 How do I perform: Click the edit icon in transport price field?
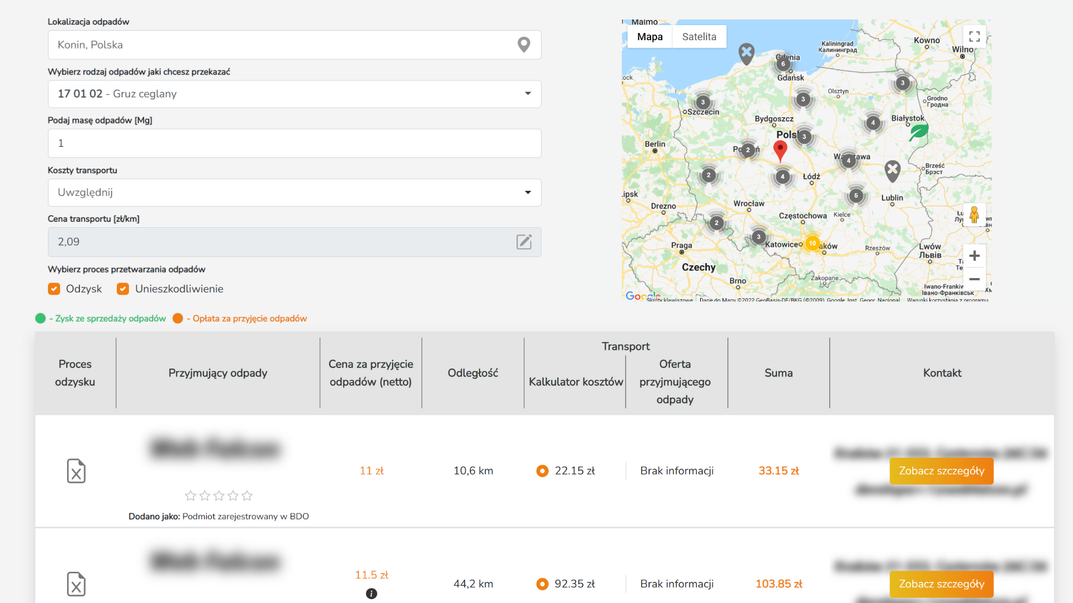524,242
